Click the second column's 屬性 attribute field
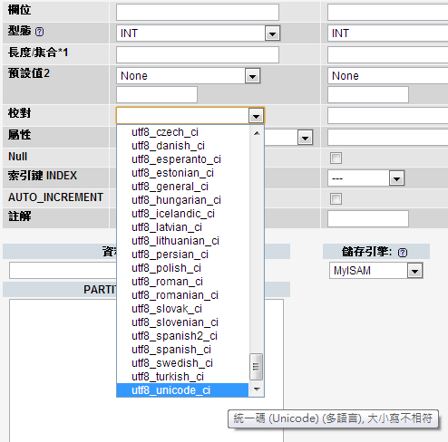448x442 pixels. [388, 138]
